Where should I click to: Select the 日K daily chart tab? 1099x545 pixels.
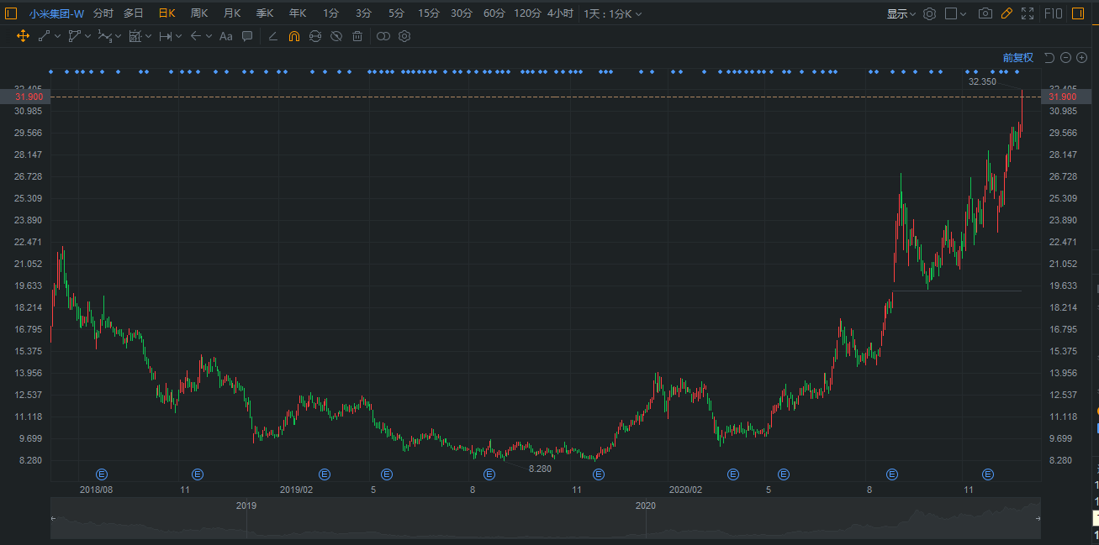[166, 13]
